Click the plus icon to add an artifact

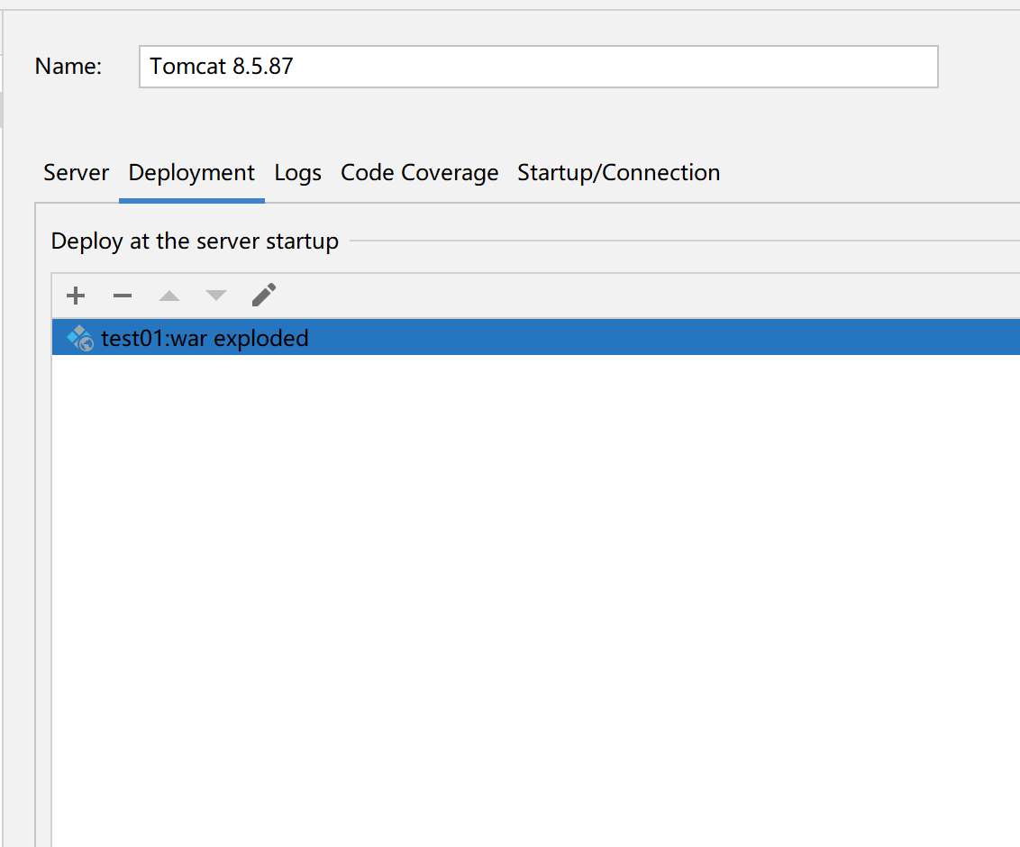click(x=76, y=296)
